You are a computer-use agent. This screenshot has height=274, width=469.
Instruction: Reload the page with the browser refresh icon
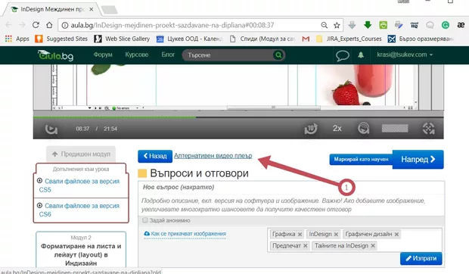[36, 25]
